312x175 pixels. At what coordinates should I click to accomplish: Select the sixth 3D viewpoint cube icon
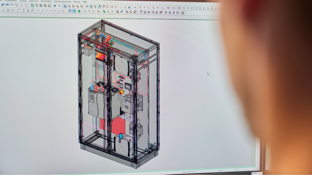pos(161,12)
